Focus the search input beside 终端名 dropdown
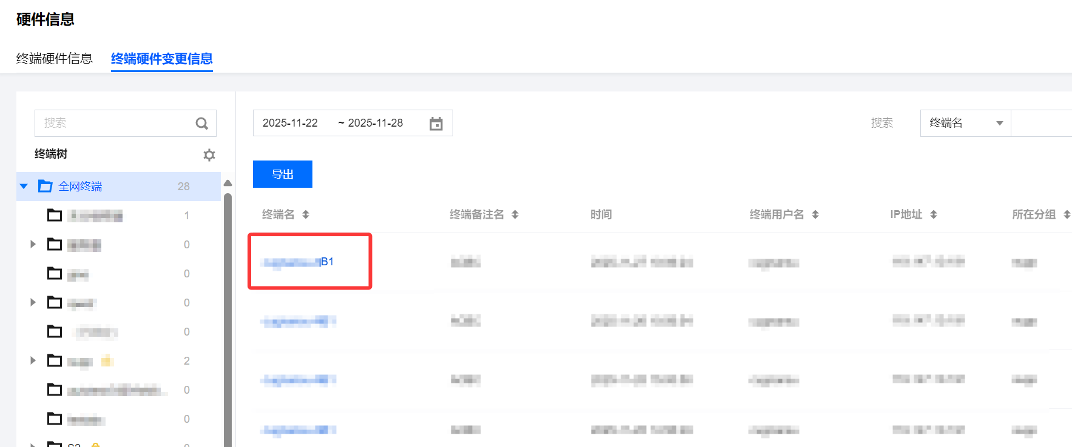This screenshot has width=1072, height=447. pyautogui.click(x=1042, y=123)
